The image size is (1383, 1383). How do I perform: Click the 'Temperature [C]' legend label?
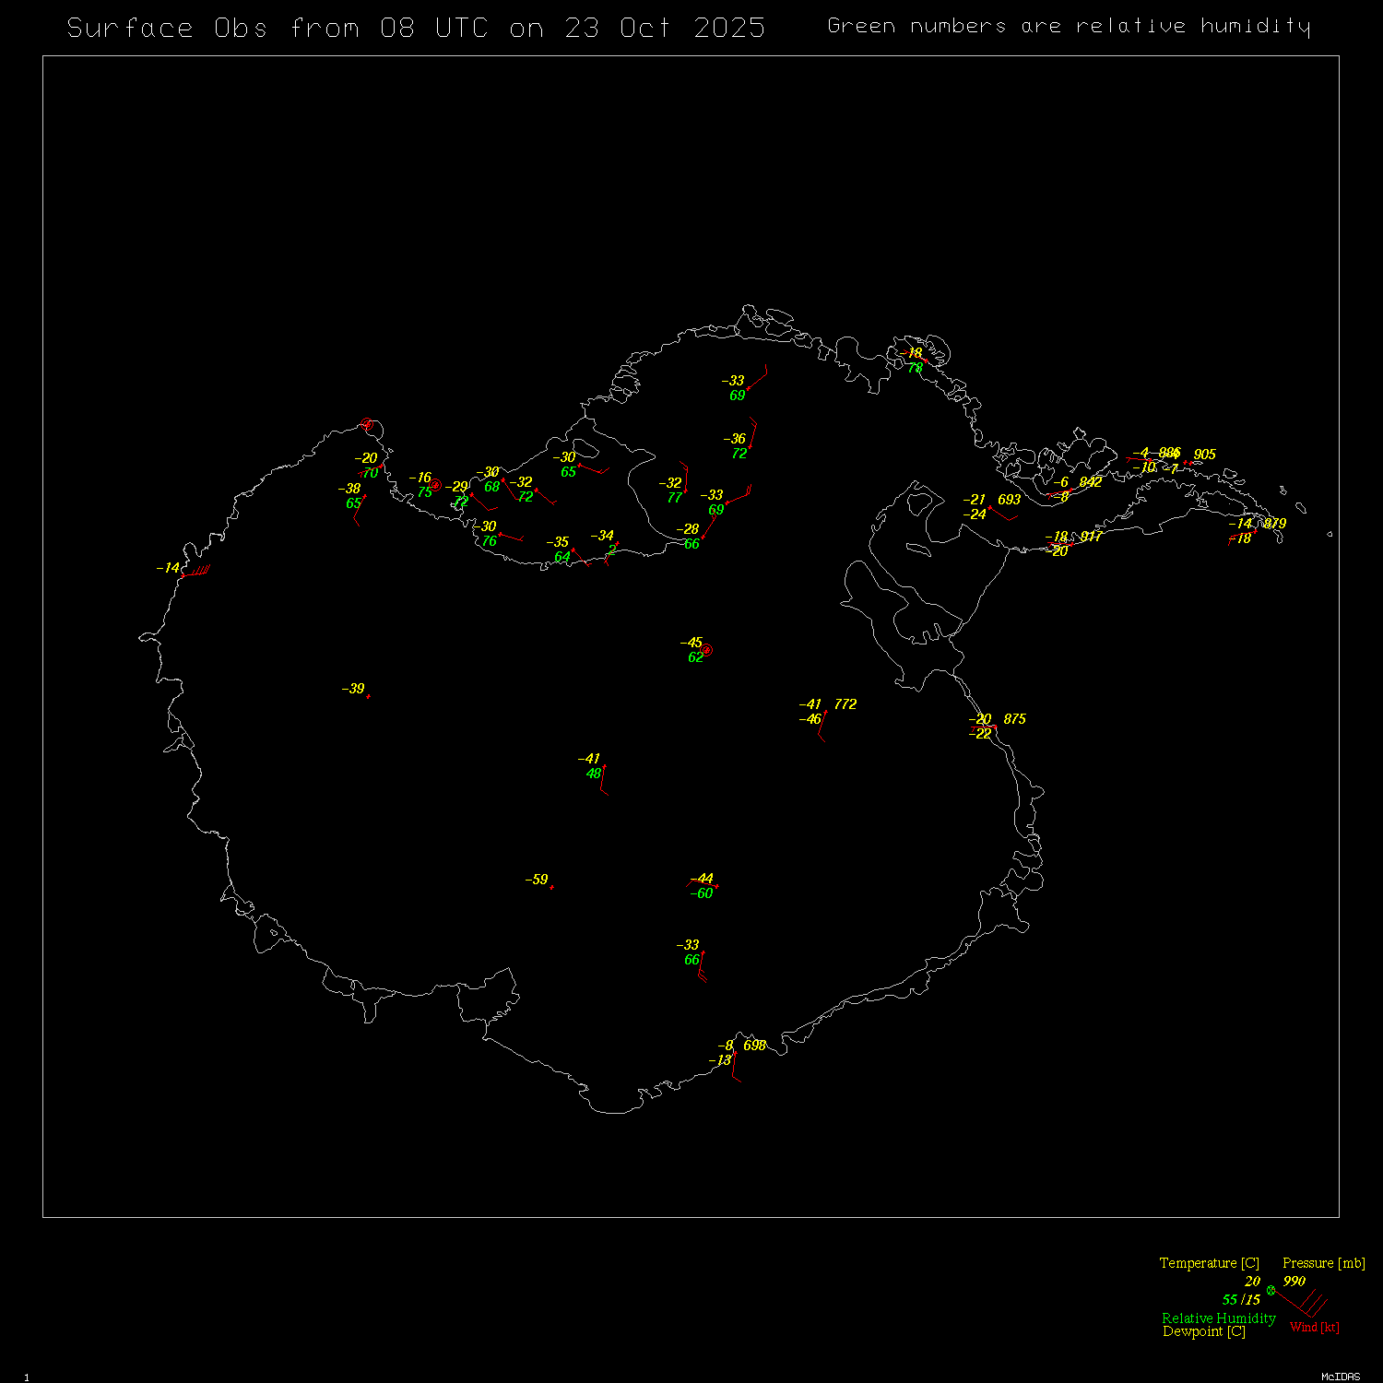(1209, 1263)
